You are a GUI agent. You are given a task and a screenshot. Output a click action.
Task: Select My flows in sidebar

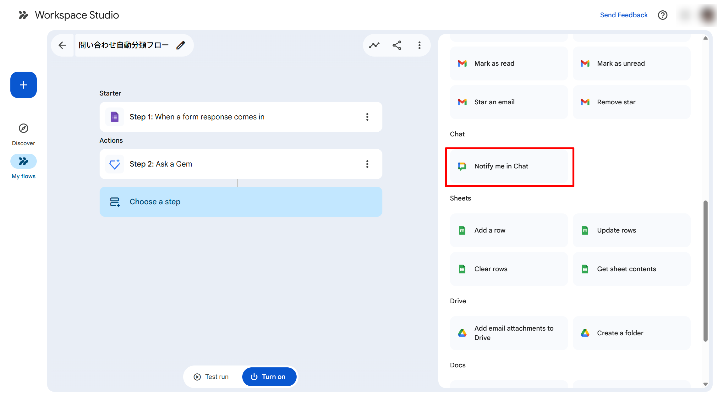point(24,162)
